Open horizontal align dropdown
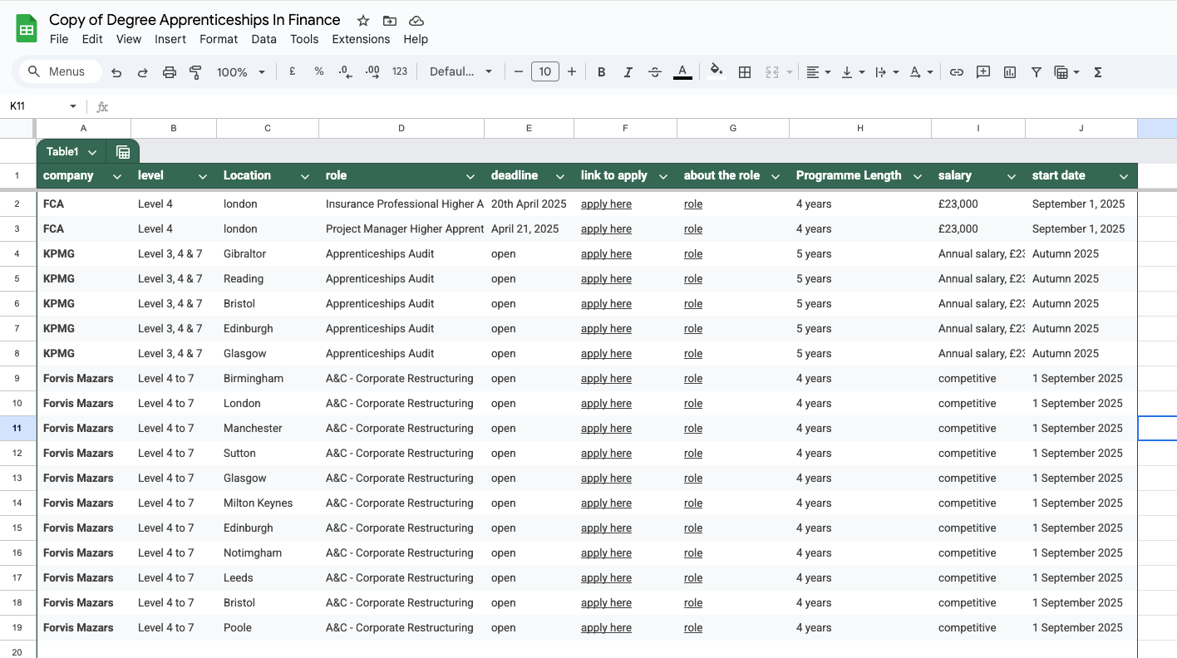 [x=819, y=72]
